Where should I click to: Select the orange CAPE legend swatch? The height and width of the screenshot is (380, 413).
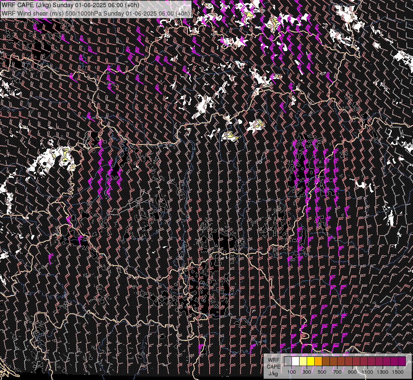(318, 361)
